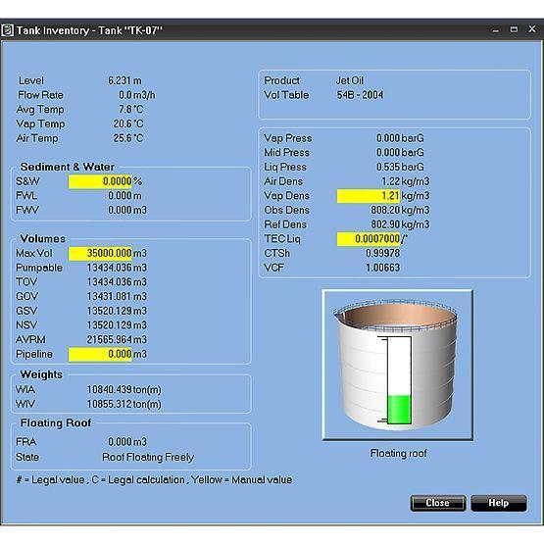Maximize the Tank Inventory window

[x=514, y=29]
